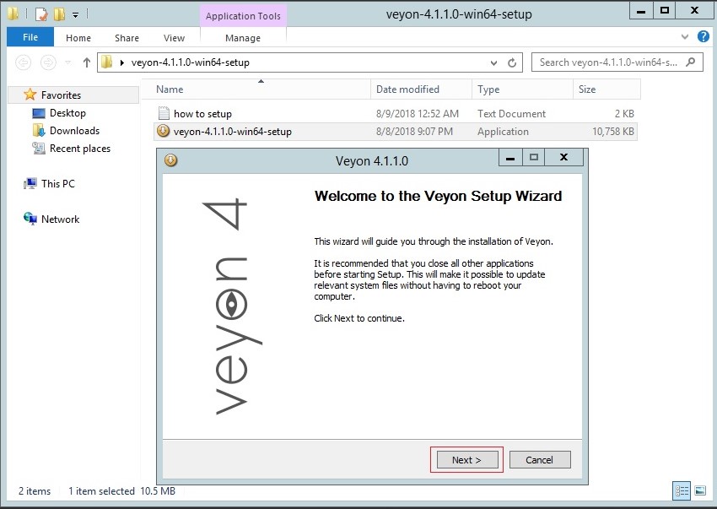Cancel the Veyon Setup Wizard
The image size is (717, 509).
point(540,459)
